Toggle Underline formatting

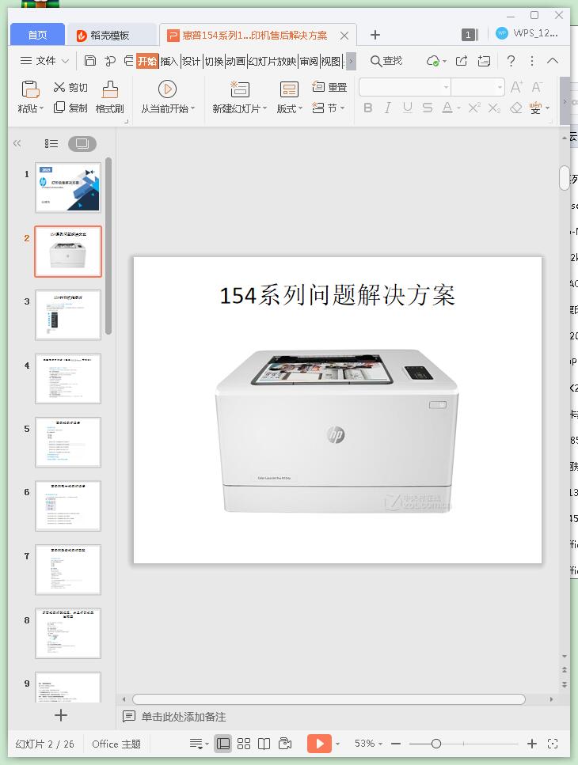coord(408,108)
